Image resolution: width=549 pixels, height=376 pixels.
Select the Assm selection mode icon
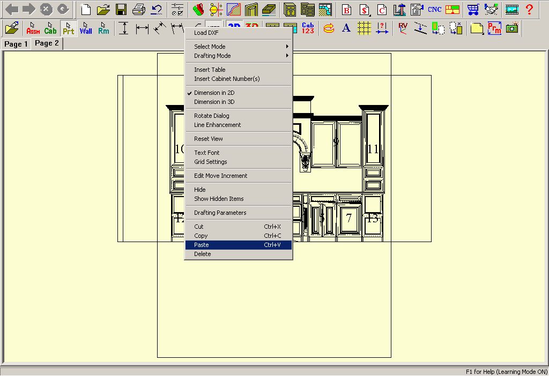click(33, 28)
